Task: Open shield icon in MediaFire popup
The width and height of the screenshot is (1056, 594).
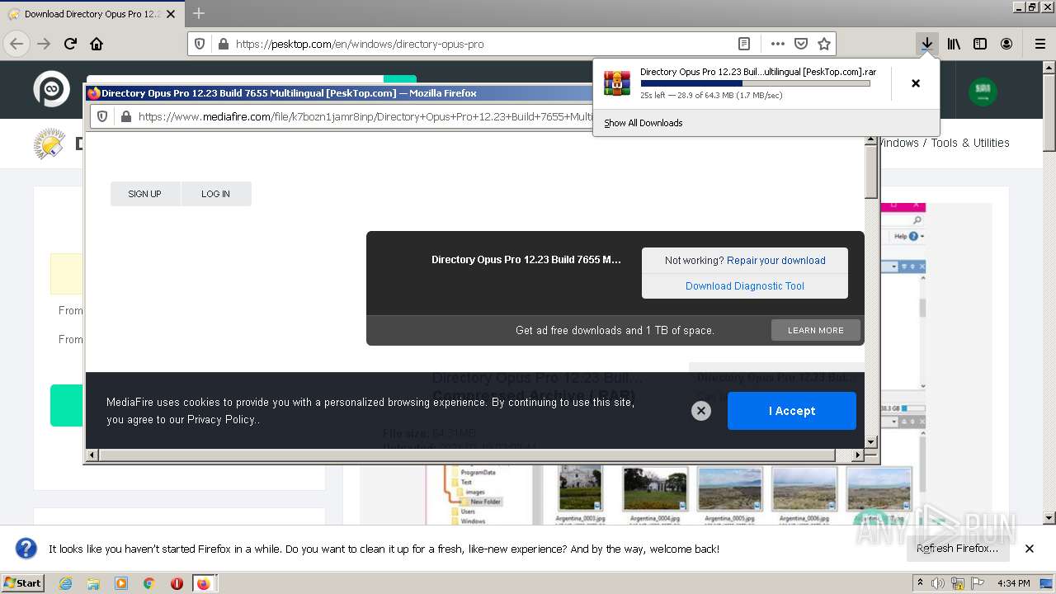Action: tap(102, 117)
